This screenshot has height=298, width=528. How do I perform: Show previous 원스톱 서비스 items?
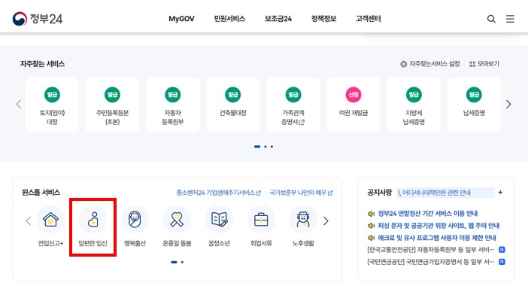click(29, 221)
